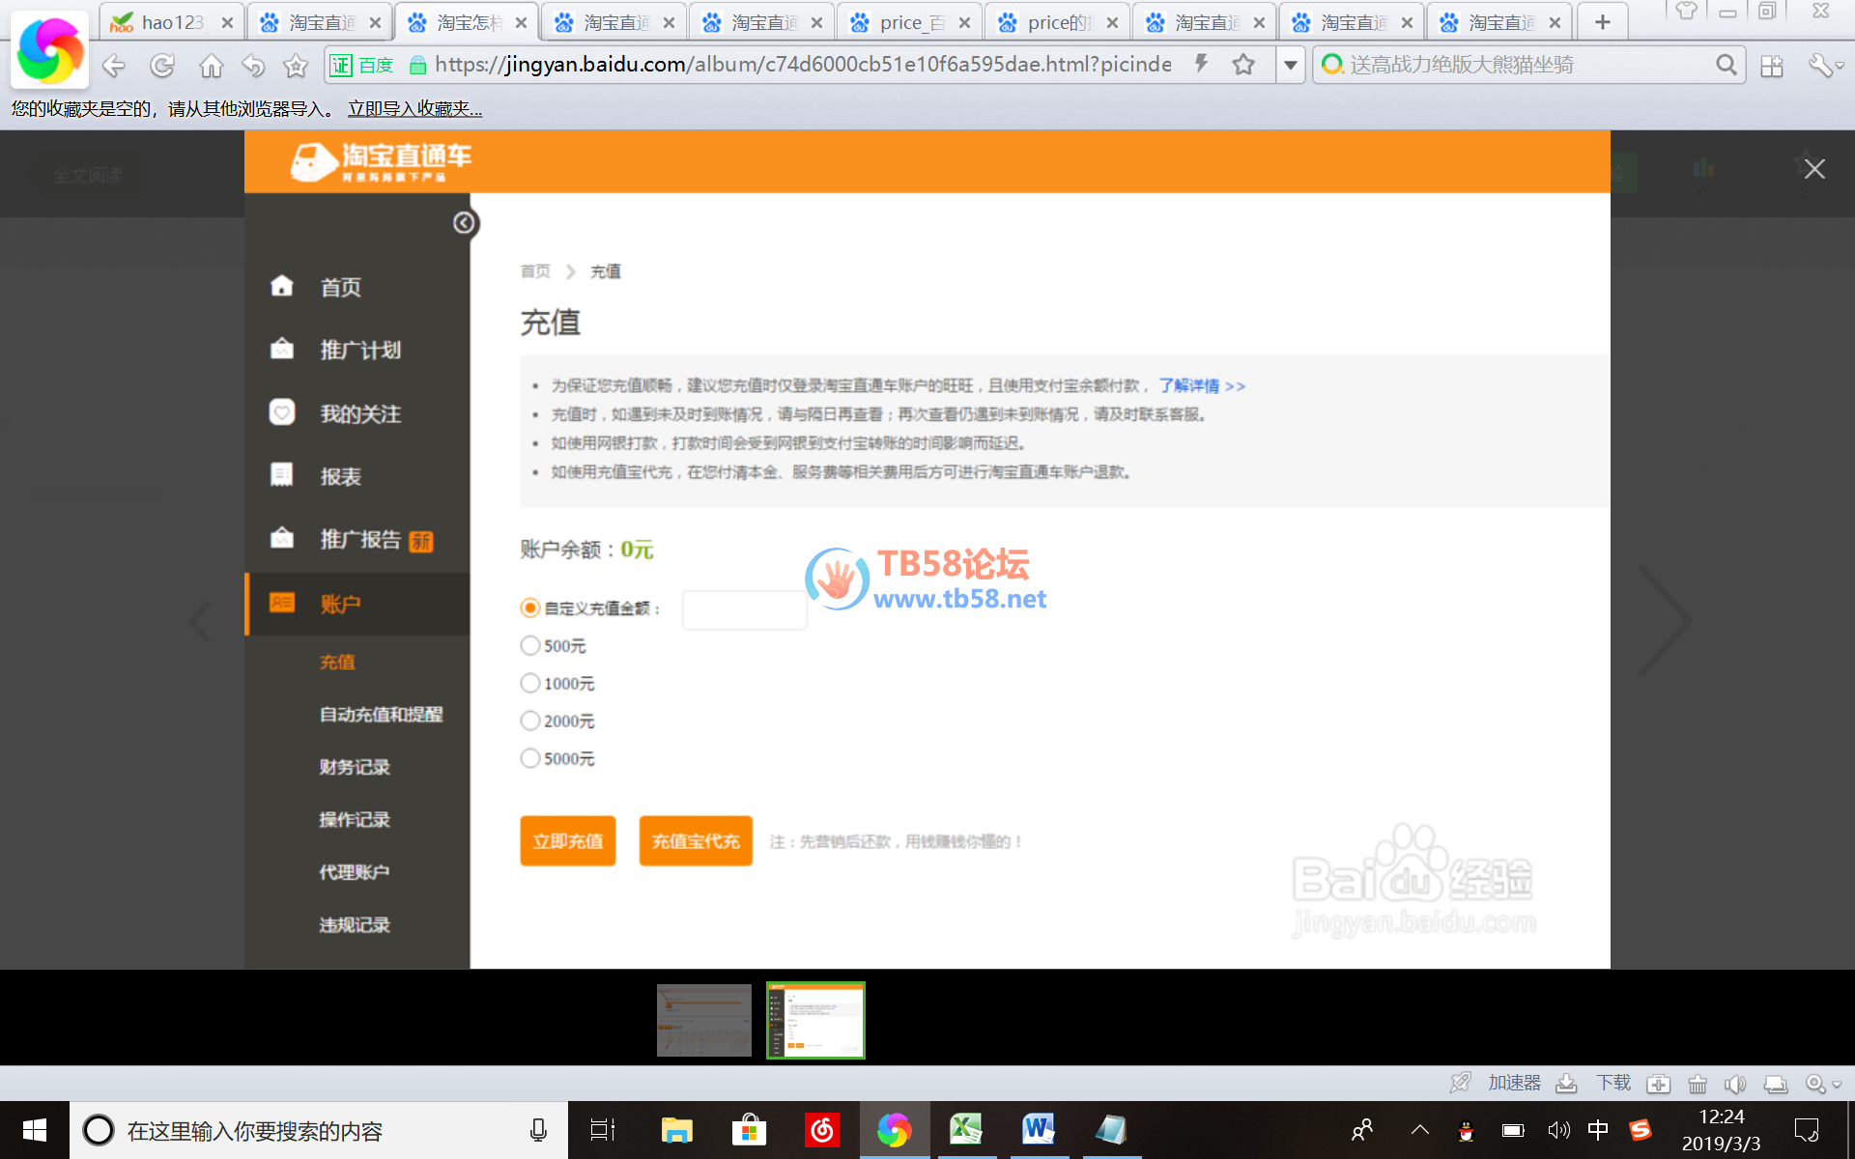The height and width of the screenshot is (1159, 1855).
Task: Click the search magnifier icon
Action: coord(1726,65)
